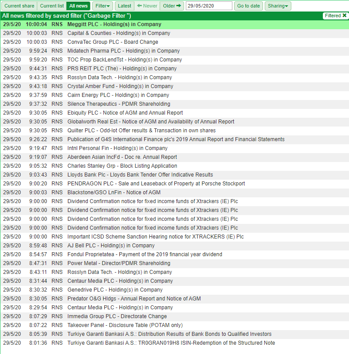The image size is (349, 354).
Task: Remove the active filter via Filtered X
Action: pos(336,15)
